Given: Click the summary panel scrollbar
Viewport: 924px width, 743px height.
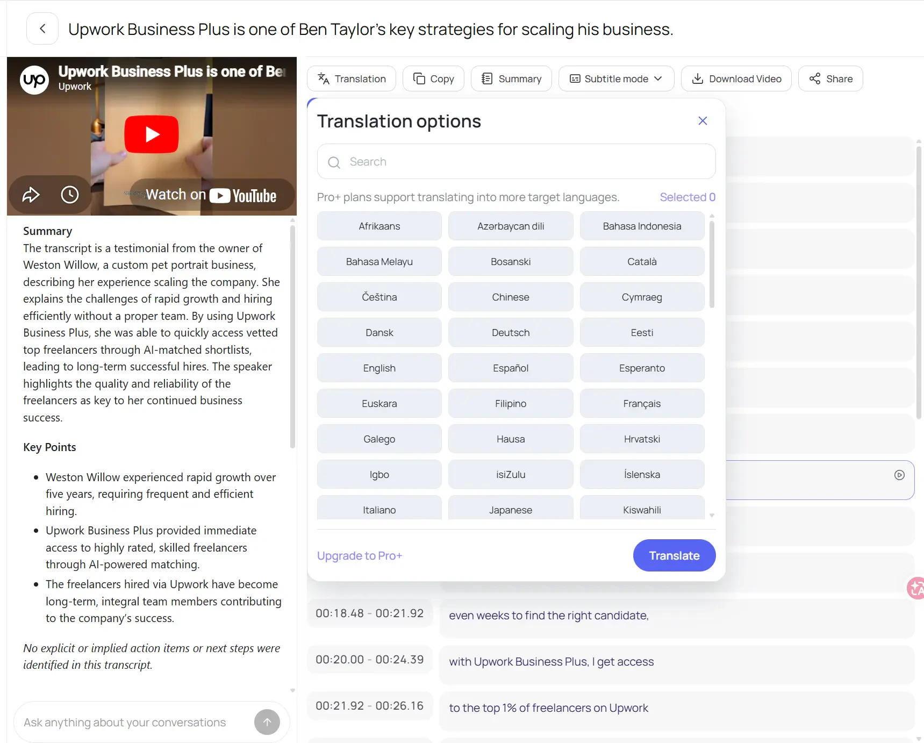Looking at the screenshot, I should (292, 337).
